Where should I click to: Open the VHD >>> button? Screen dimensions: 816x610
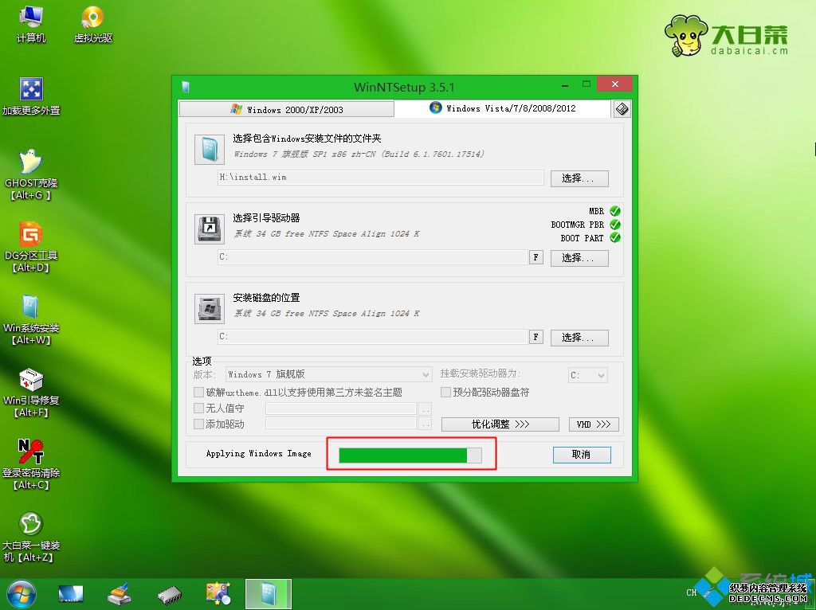click(594, 424)
